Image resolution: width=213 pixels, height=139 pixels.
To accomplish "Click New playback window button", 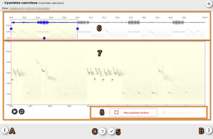I will pyautogui.click(x=133, y=113).
